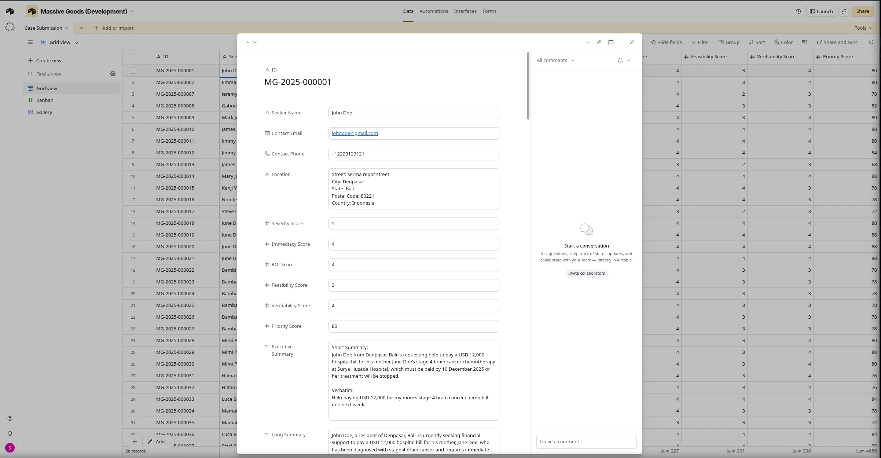Open the Kanban view
The image size is (881, 458).
[45, 100]
